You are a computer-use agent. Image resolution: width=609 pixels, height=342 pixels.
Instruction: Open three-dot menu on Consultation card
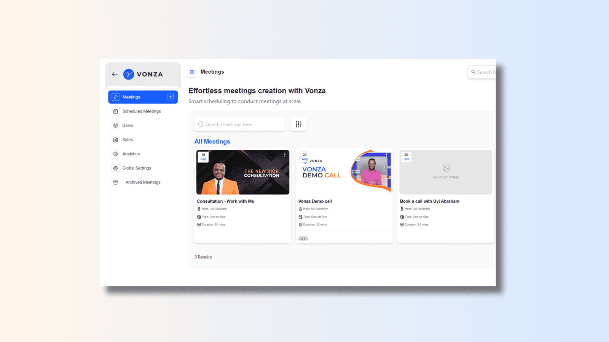pyautogui.click(x=285, y=155)
